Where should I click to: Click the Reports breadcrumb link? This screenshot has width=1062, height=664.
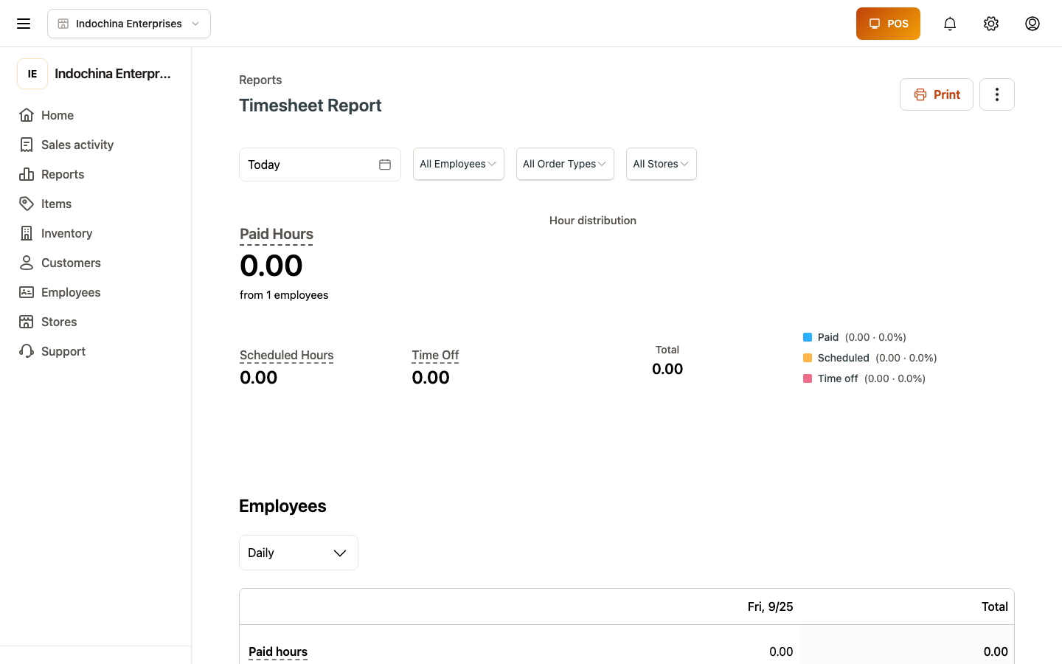click(x=260, y=80)
